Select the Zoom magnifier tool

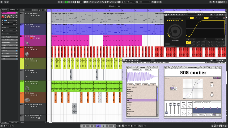tap(103, 2)
